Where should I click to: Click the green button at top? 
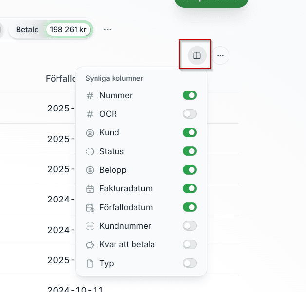(x=211, y=2)
